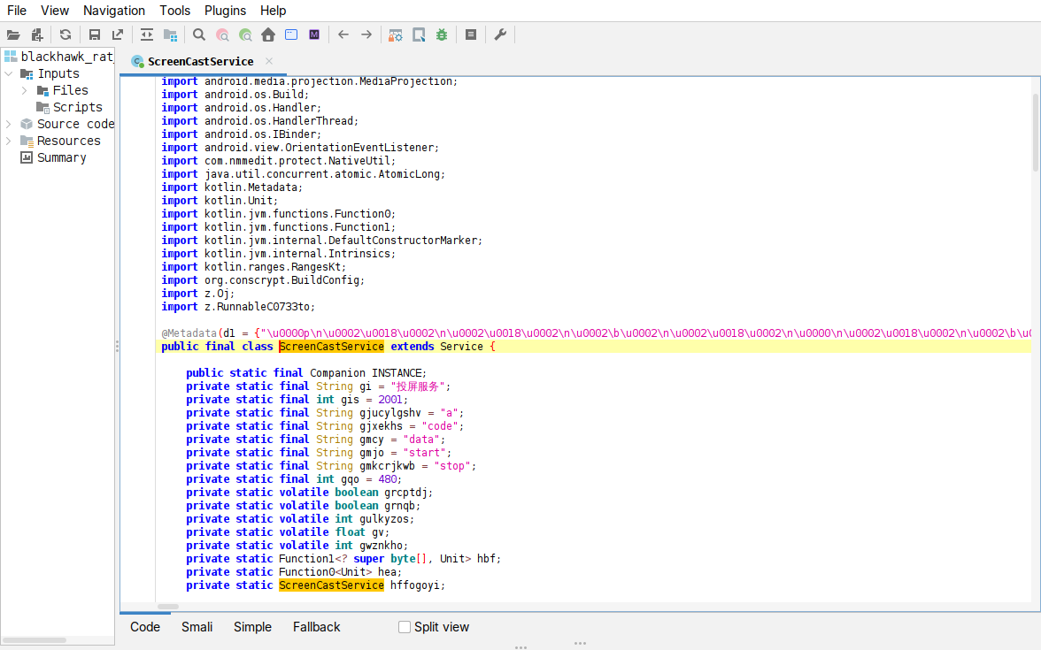Open the Navigation menu
1041x650 pixels.
pyautogui.click(x=113, y=11)
